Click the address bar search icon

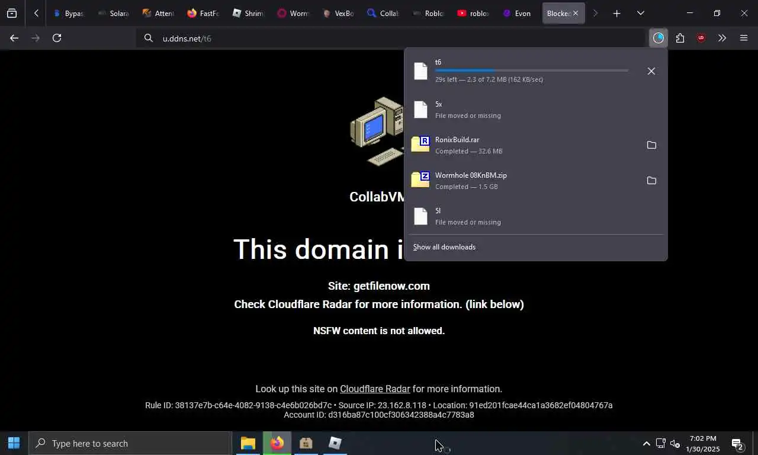click(x=148, y=38)
